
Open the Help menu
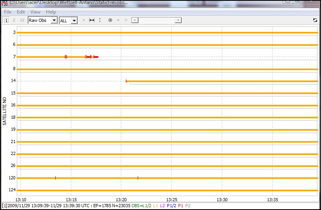(x=51, y=12)
